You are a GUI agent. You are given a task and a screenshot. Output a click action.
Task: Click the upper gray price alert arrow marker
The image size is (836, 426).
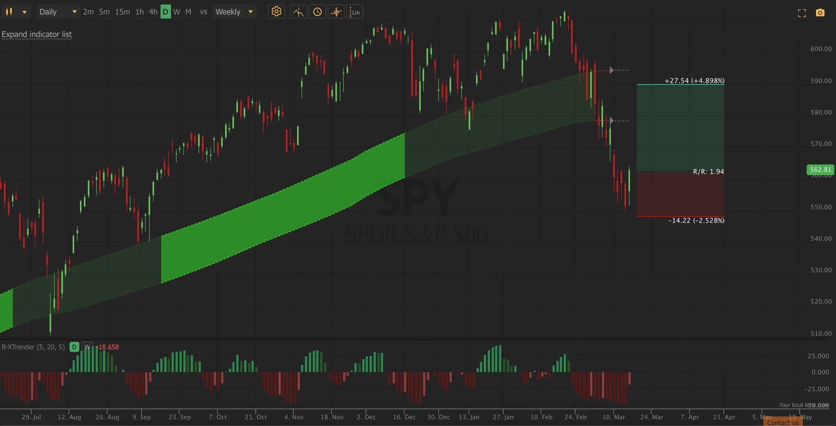(x=611, y=70)
